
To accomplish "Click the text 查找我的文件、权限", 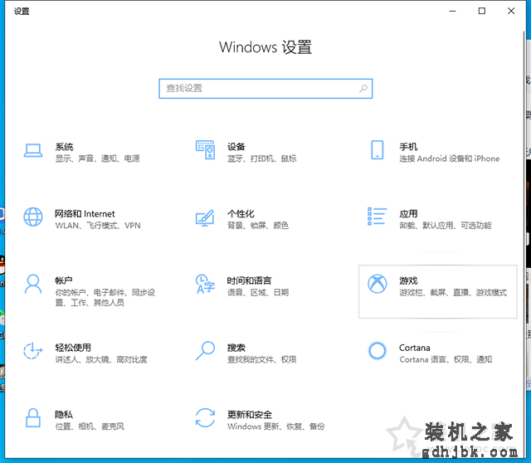I will [x=262, y=359].
